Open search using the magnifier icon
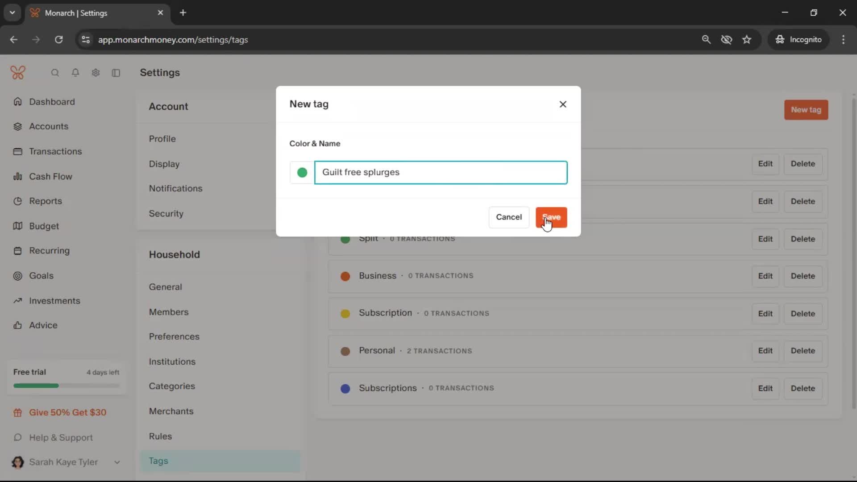Viewport: 857px width, 482px height. coord(55,73)
